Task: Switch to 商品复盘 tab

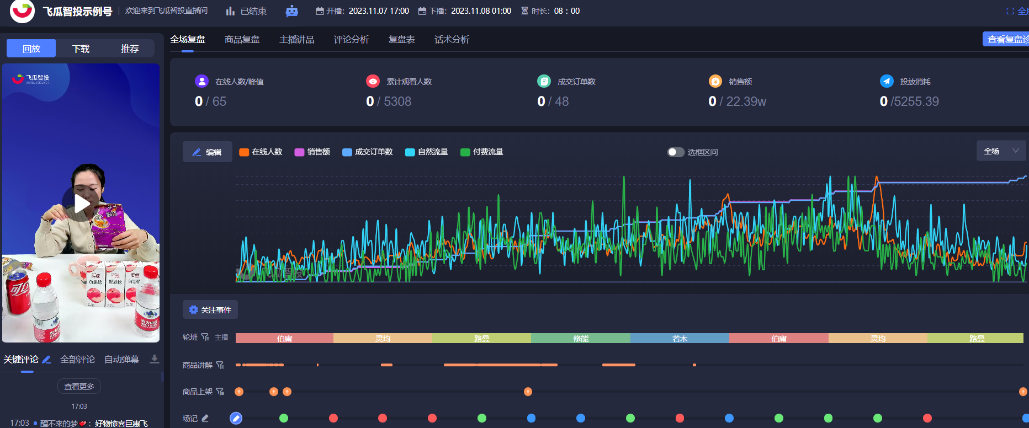Action: 242,40
